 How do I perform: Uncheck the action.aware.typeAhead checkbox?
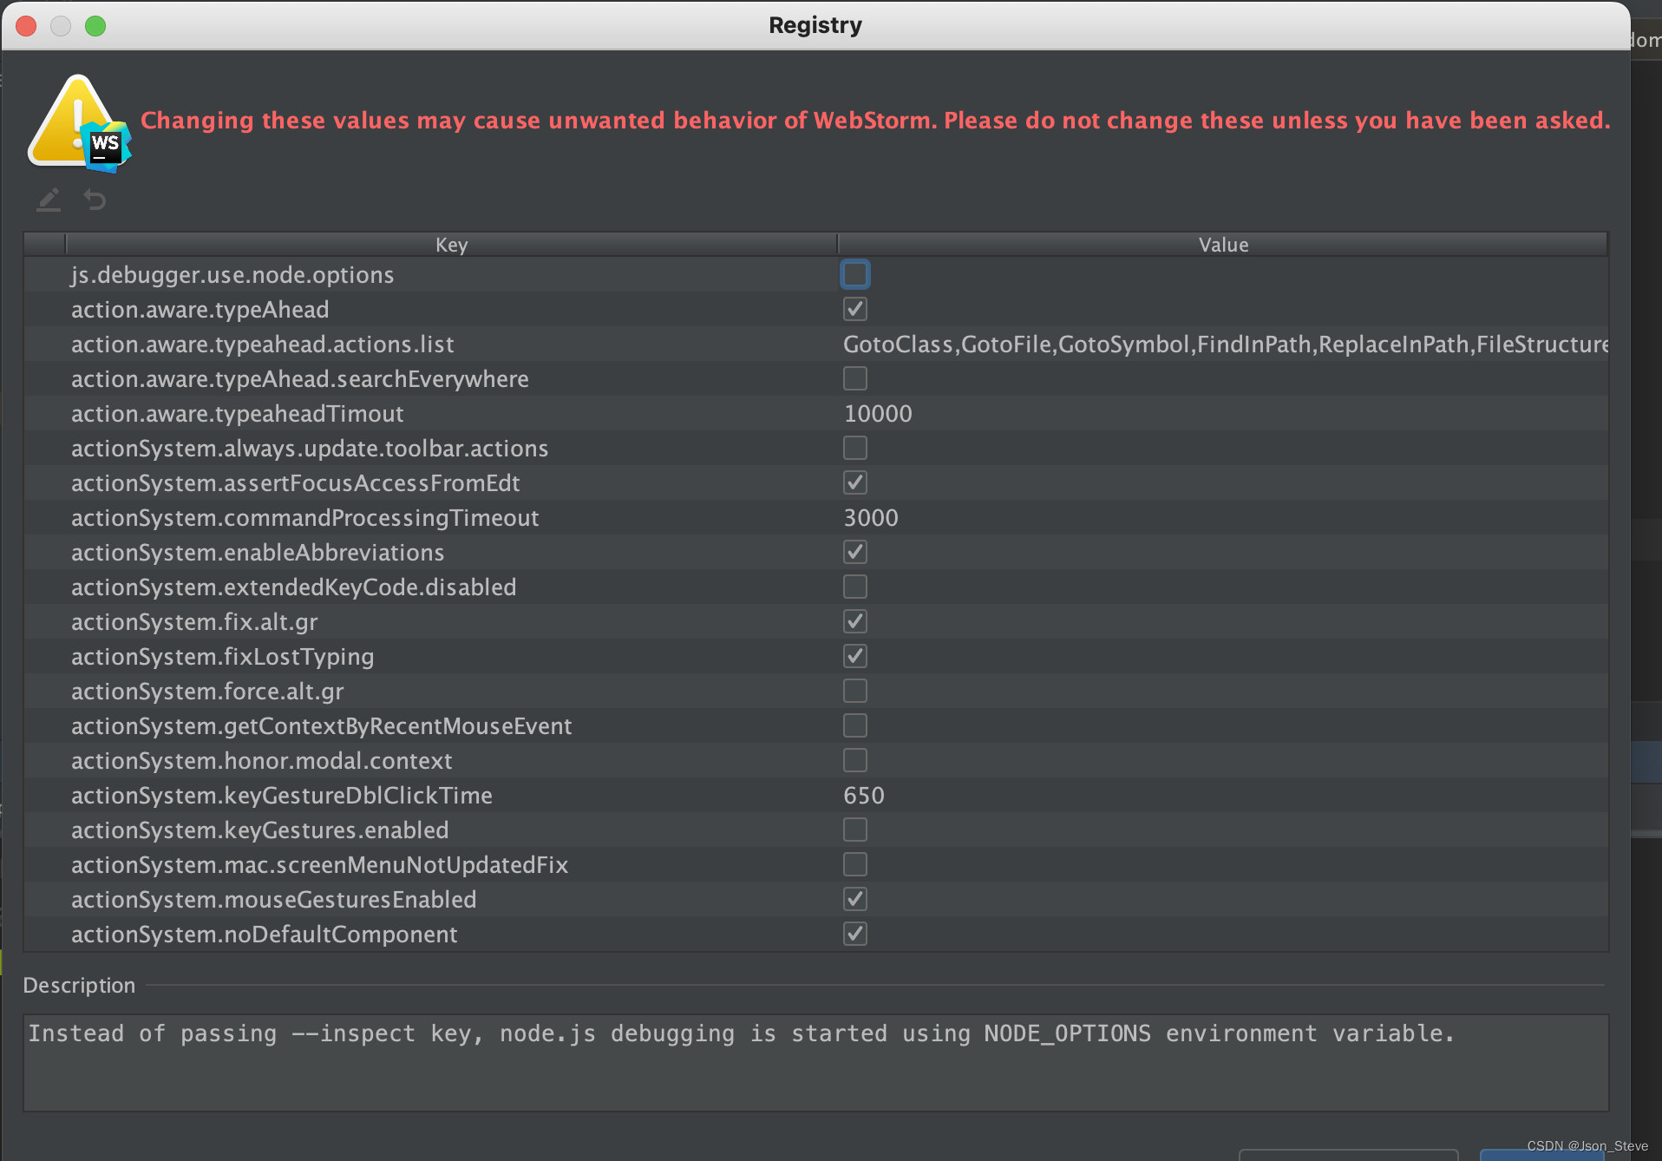point(855,309)
